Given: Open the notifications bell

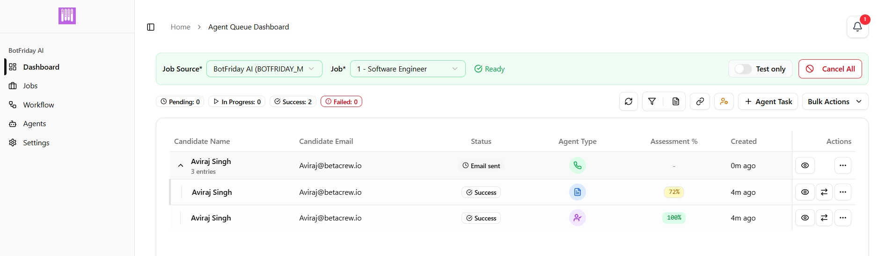Looking at the screenshot, I should (857, 27).
